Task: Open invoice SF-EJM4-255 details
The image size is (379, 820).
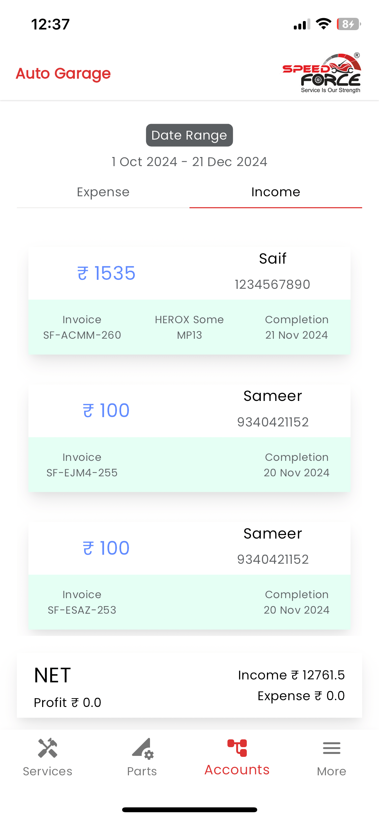Action: (x=82, y=465)
